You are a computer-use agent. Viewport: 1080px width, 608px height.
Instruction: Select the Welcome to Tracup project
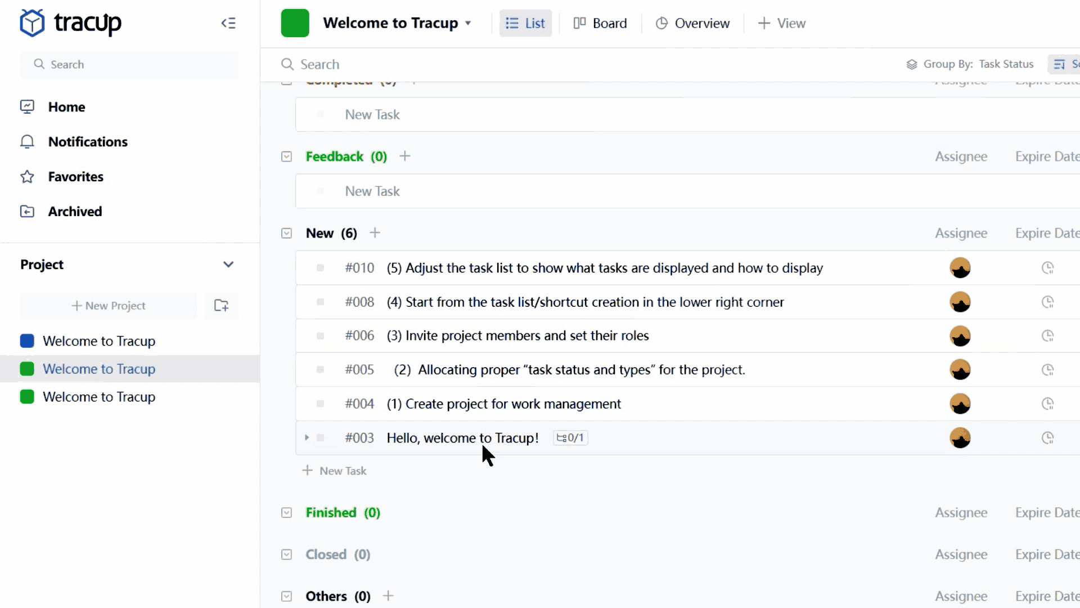coord(100,369)
